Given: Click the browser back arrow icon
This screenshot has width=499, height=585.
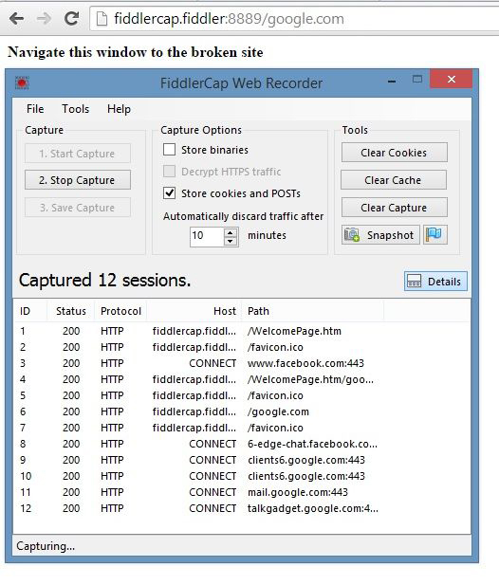Looking at the screenshot, I should pos(17,18).
